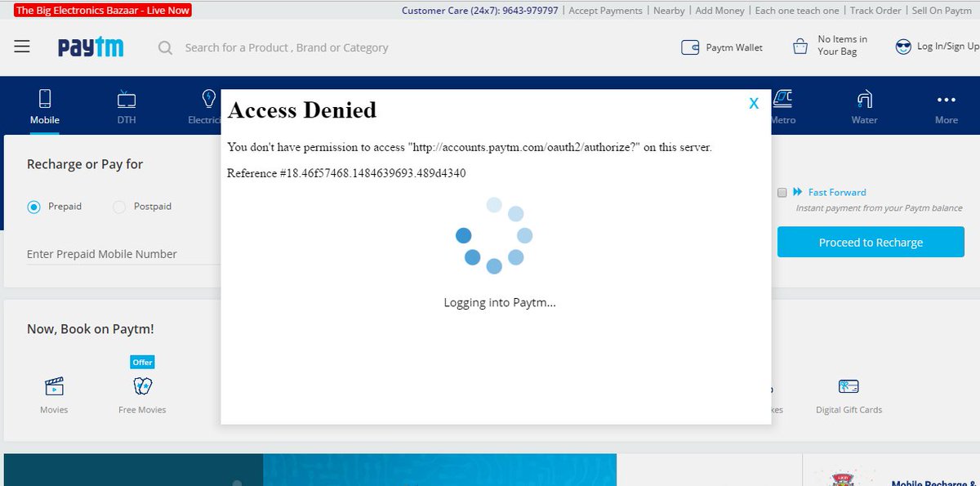
Task: Select the Prepaid radio button
Action: click(x=34, y=207)
